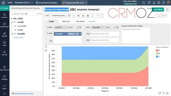This screenshot has width=171, height=96.
Task: Click the Sort button
Action: [x=47, y=15]
